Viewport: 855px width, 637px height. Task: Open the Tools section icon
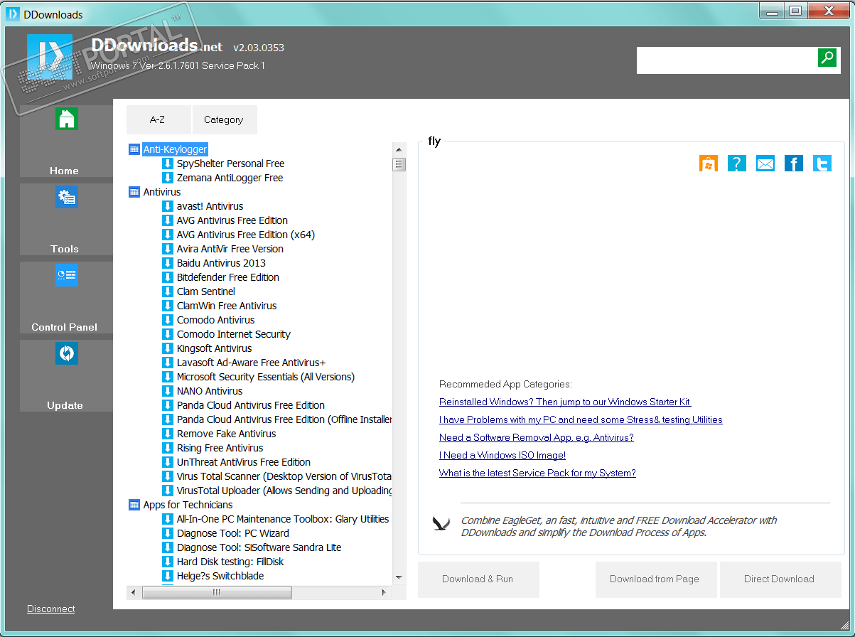point(66,197)
